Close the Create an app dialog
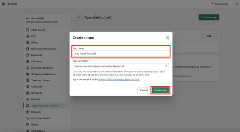Viewport: 240px width, 132px height. click(167, 38)
